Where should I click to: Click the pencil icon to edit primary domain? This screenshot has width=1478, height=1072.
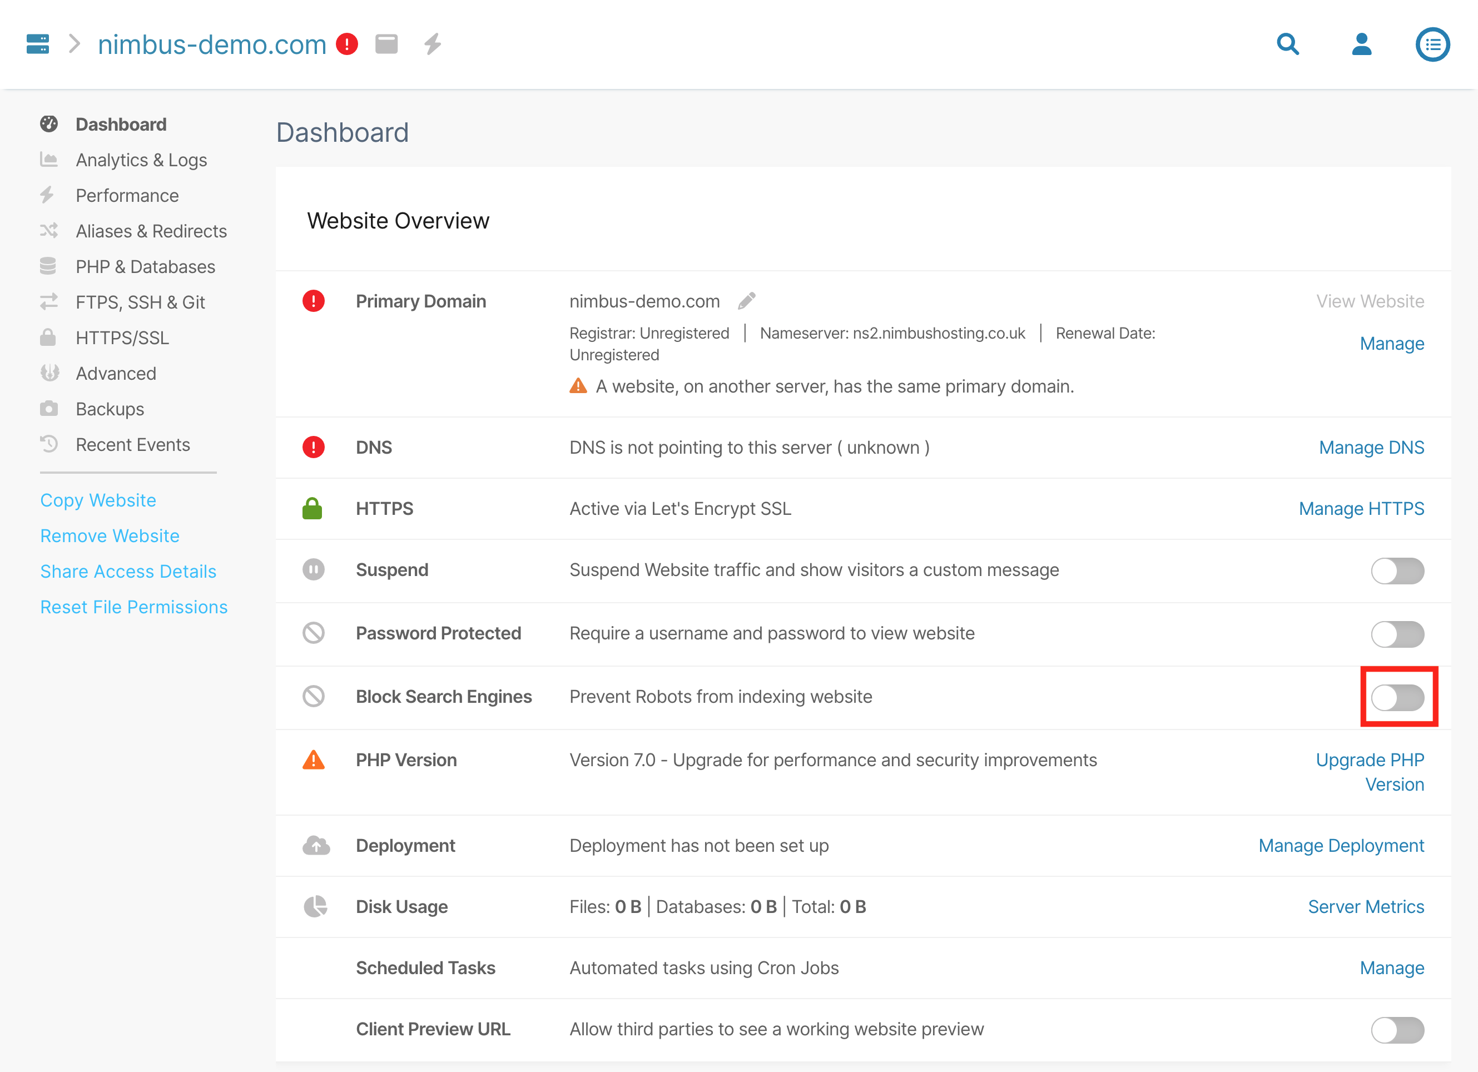pyautogui.click(x=747, y=301)
